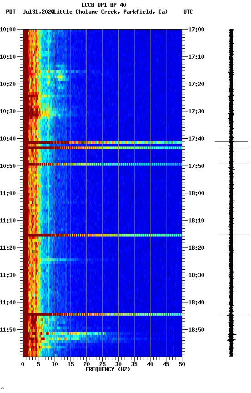This screenshot has width=251, height=393.
Task: Click the '11:50' PDT time label
Action: click(x=8, y=330)
